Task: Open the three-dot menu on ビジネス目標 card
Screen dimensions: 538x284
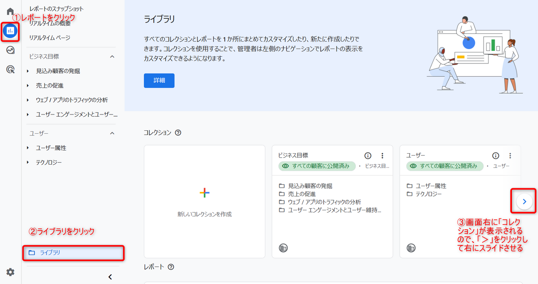Action: pyautogui.click(x=382, y=156)
